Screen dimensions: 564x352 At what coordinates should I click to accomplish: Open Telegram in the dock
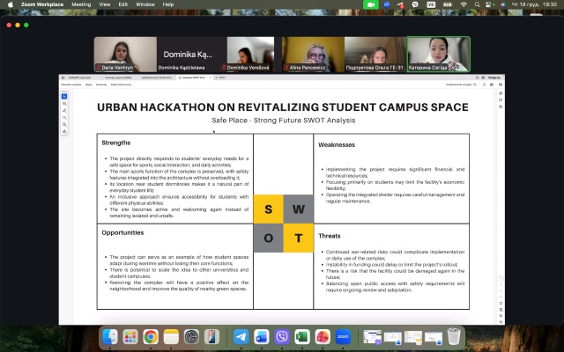point(241,337)
